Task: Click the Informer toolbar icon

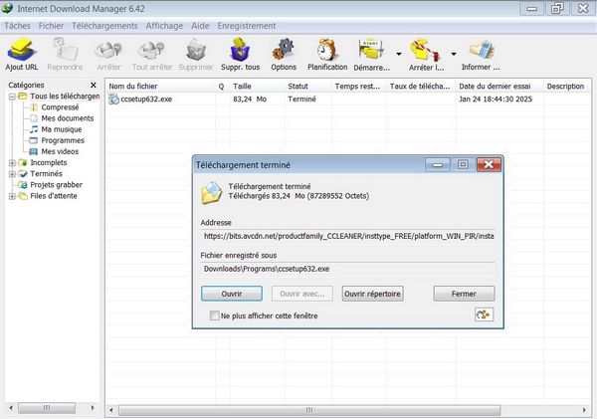Action: pyautogui.click(x=481, y=50)
